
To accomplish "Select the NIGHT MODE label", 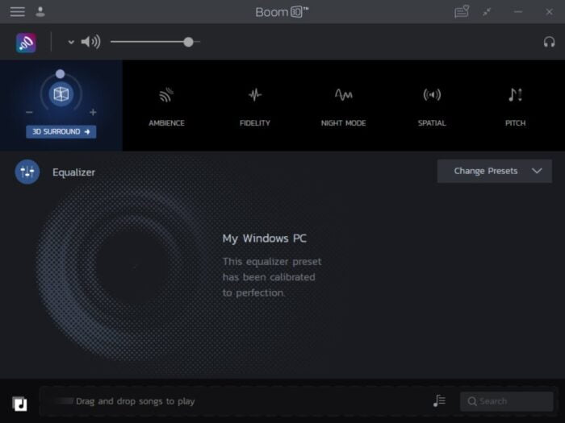I will pos(343,123).
